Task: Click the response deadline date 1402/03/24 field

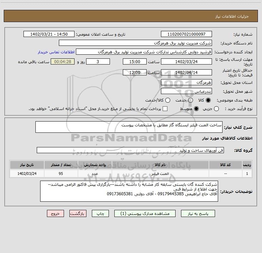Action: click(186, 61)
